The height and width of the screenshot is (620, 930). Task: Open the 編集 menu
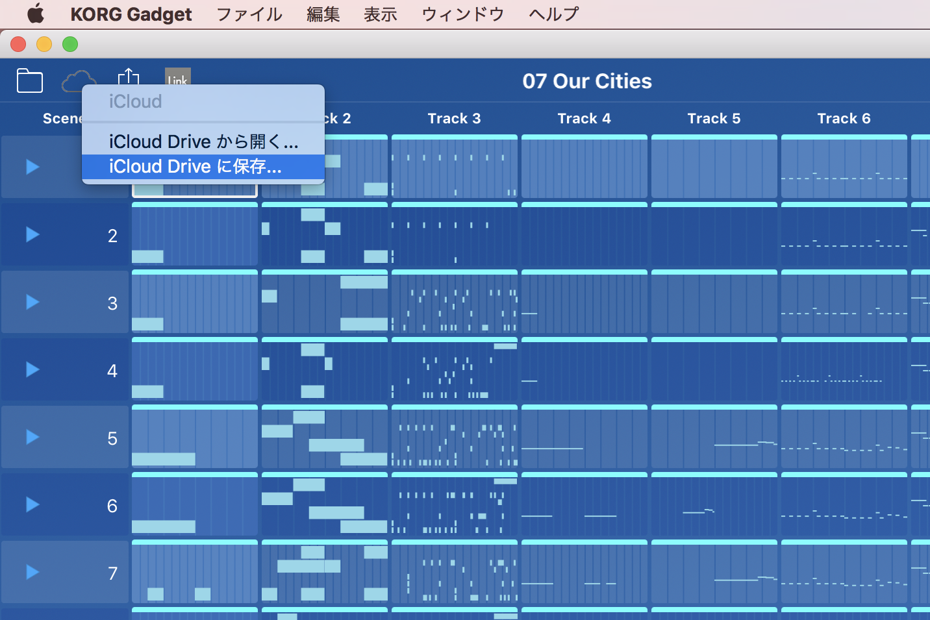[323, 14]
